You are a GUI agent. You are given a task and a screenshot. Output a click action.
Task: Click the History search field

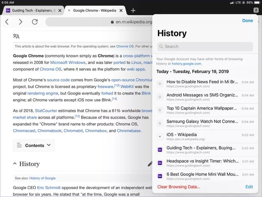(205, 47)
